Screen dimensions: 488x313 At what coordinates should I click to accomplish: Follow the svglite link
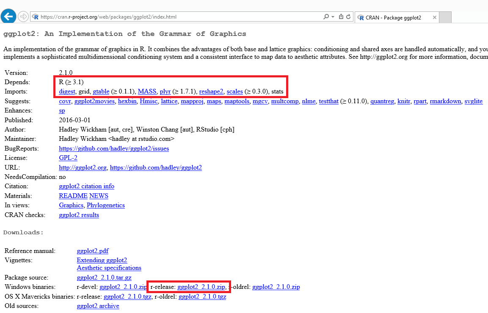pyautogui.click(x=473, y=101)
